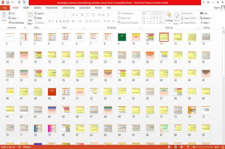
Task: Click the Undo arrow icon
Action: coord(13,2)
